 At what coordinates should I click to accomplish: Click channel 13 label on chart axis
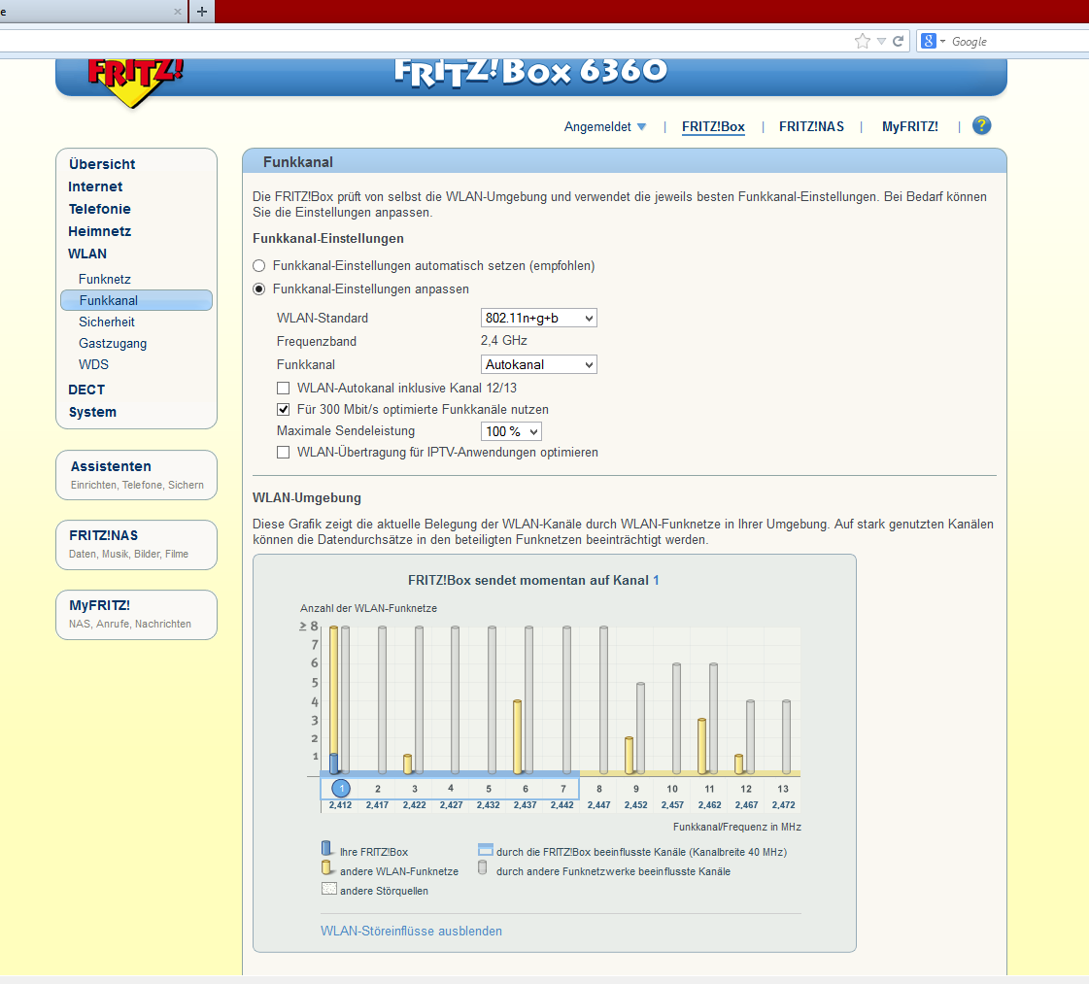[783, 789]
